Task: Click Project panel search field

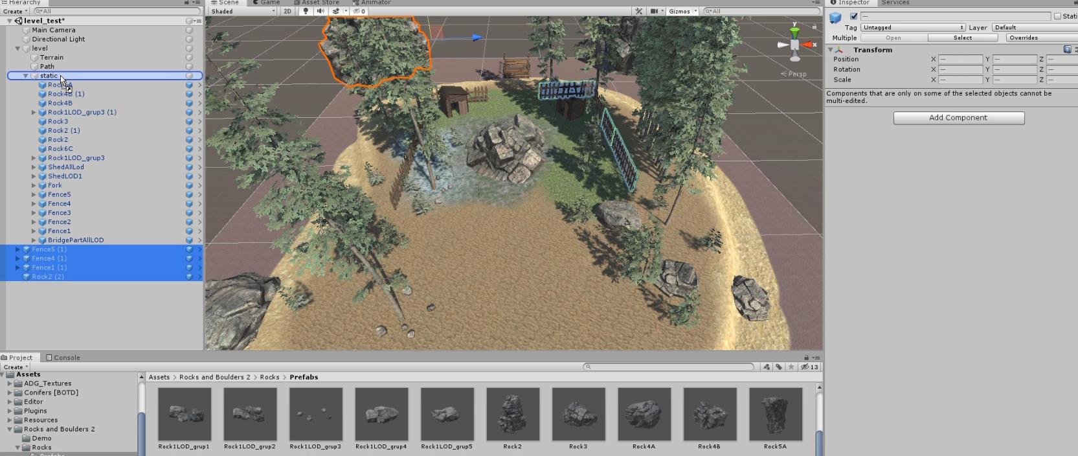Action: tap(669, 367)
